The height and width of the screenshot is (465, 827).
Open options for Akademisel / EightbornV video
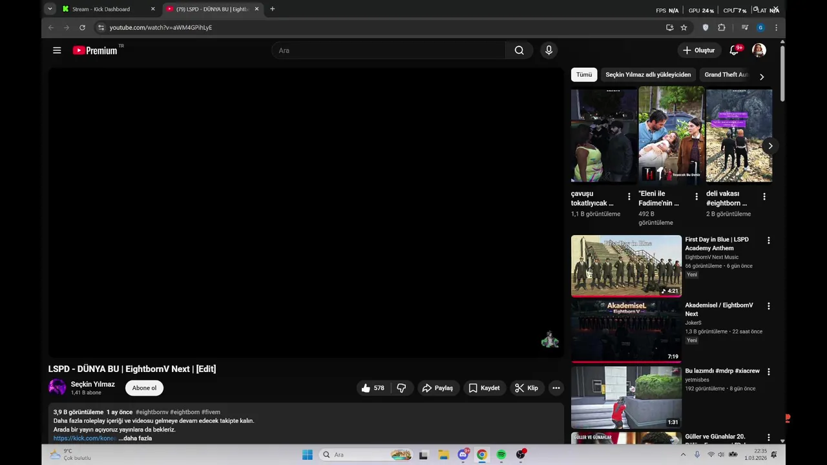click(x=768, y=306)
